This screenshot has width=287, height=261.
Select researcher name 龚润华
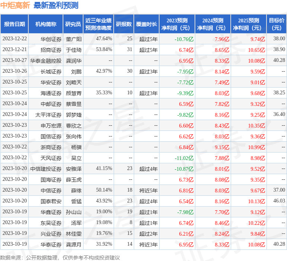click(x=73, y=61)
